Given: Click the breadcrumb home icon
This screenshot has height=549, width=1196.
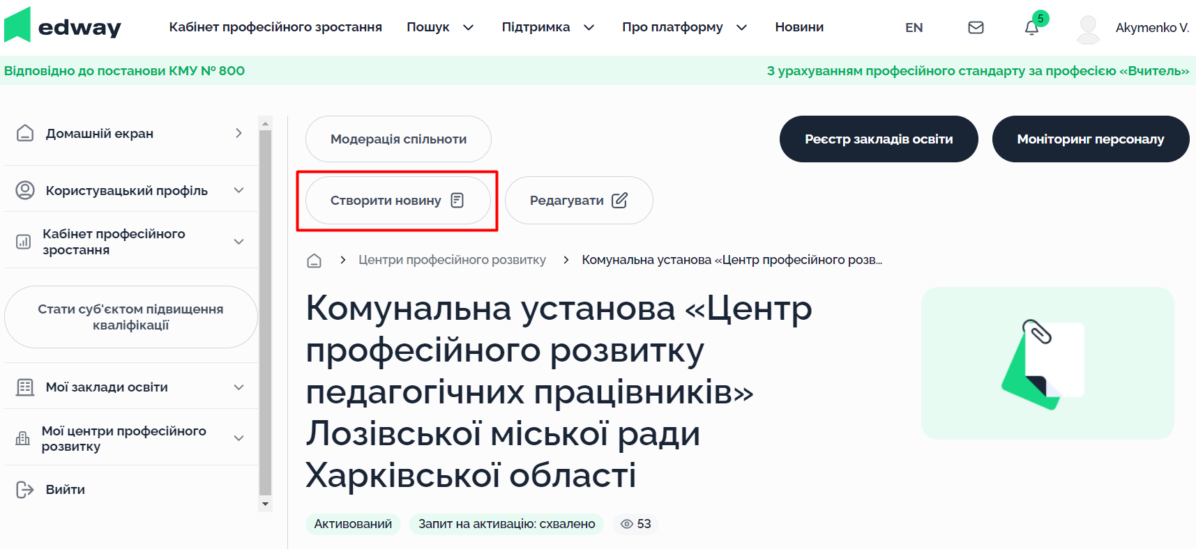Looking at the screenshot, I should click(x=315, y=261).
